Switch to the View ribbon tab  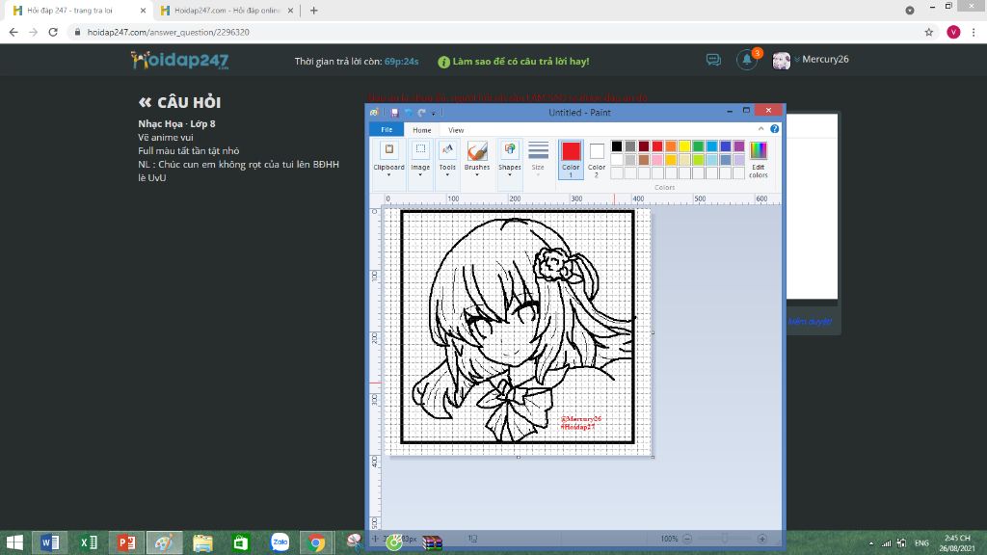[x=456, y=130]
